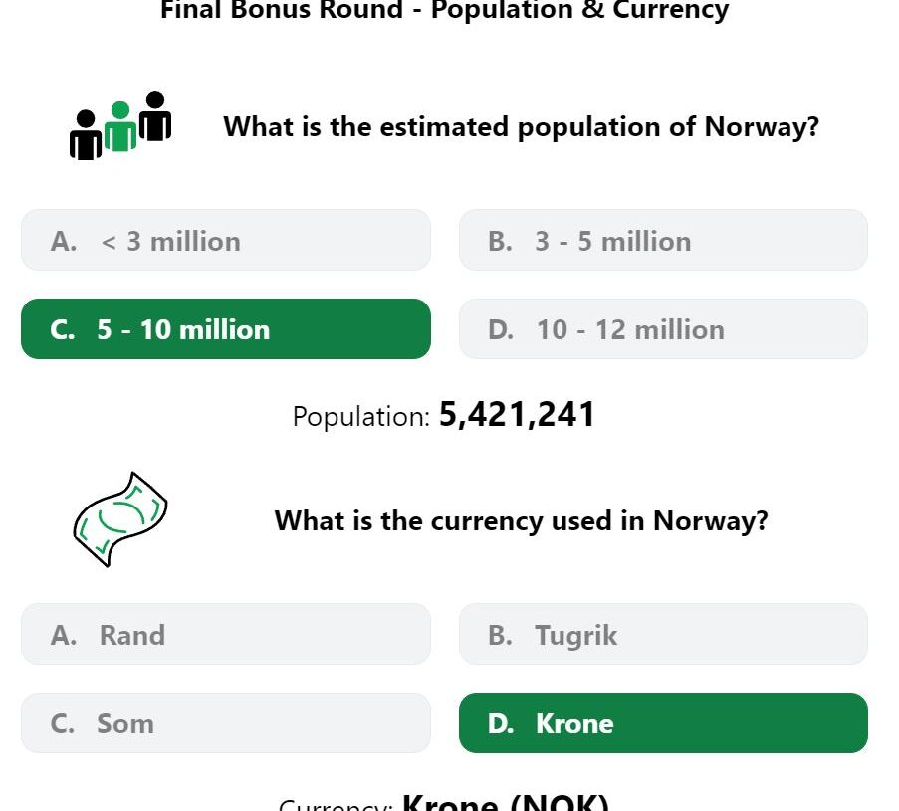The image size is (899, 811).
Task: Click the leftmost black person figure
Action: (86, 135)
